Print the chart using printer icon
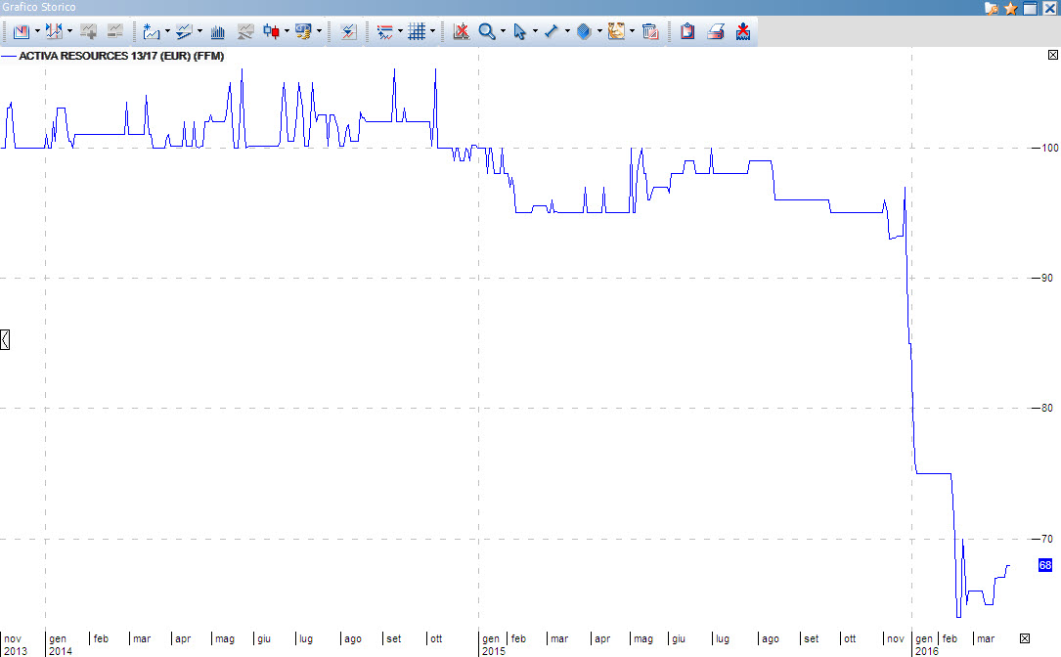Screen dimensions: 1061x657 coord(716,32)
